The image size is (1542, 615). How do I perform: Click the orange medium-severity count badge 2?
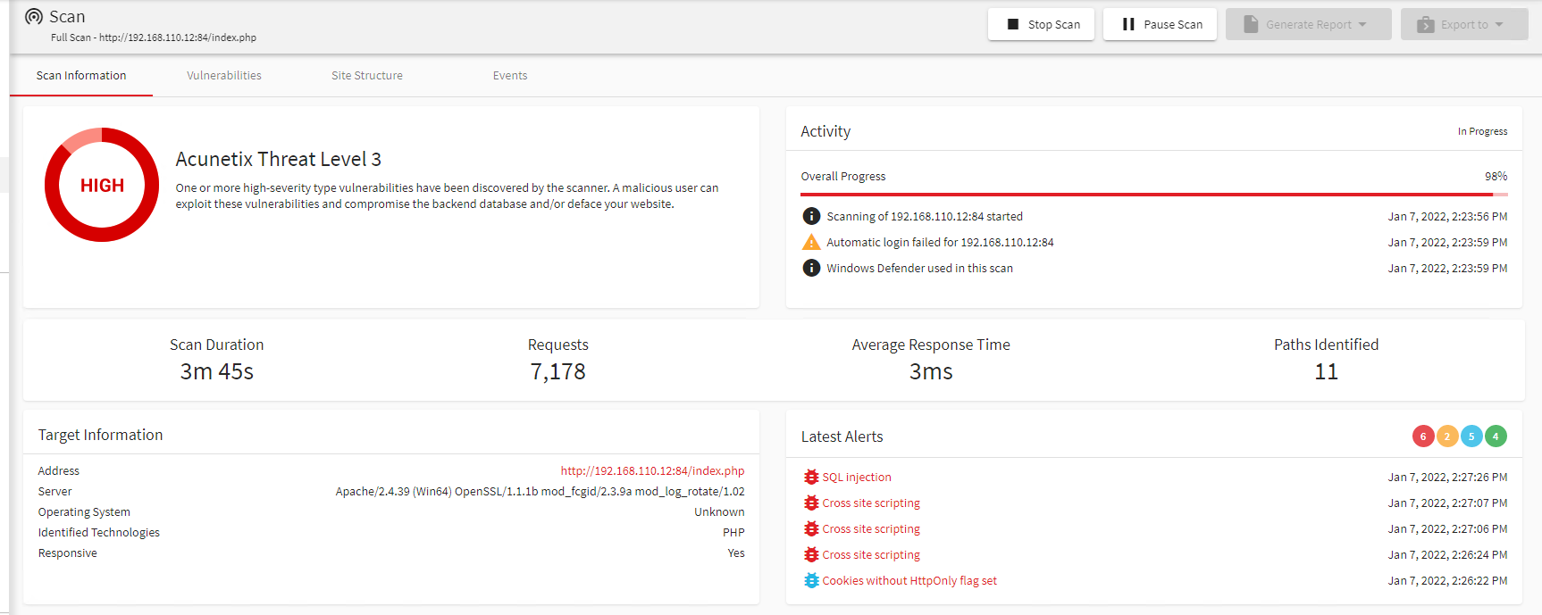tap(1447, 436)
